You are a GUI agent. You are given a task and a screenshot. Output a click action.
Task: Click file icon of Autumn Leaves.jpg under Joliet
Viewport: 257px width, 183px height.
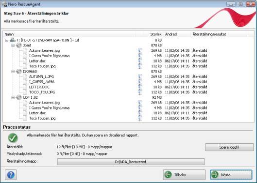[25, 50]
